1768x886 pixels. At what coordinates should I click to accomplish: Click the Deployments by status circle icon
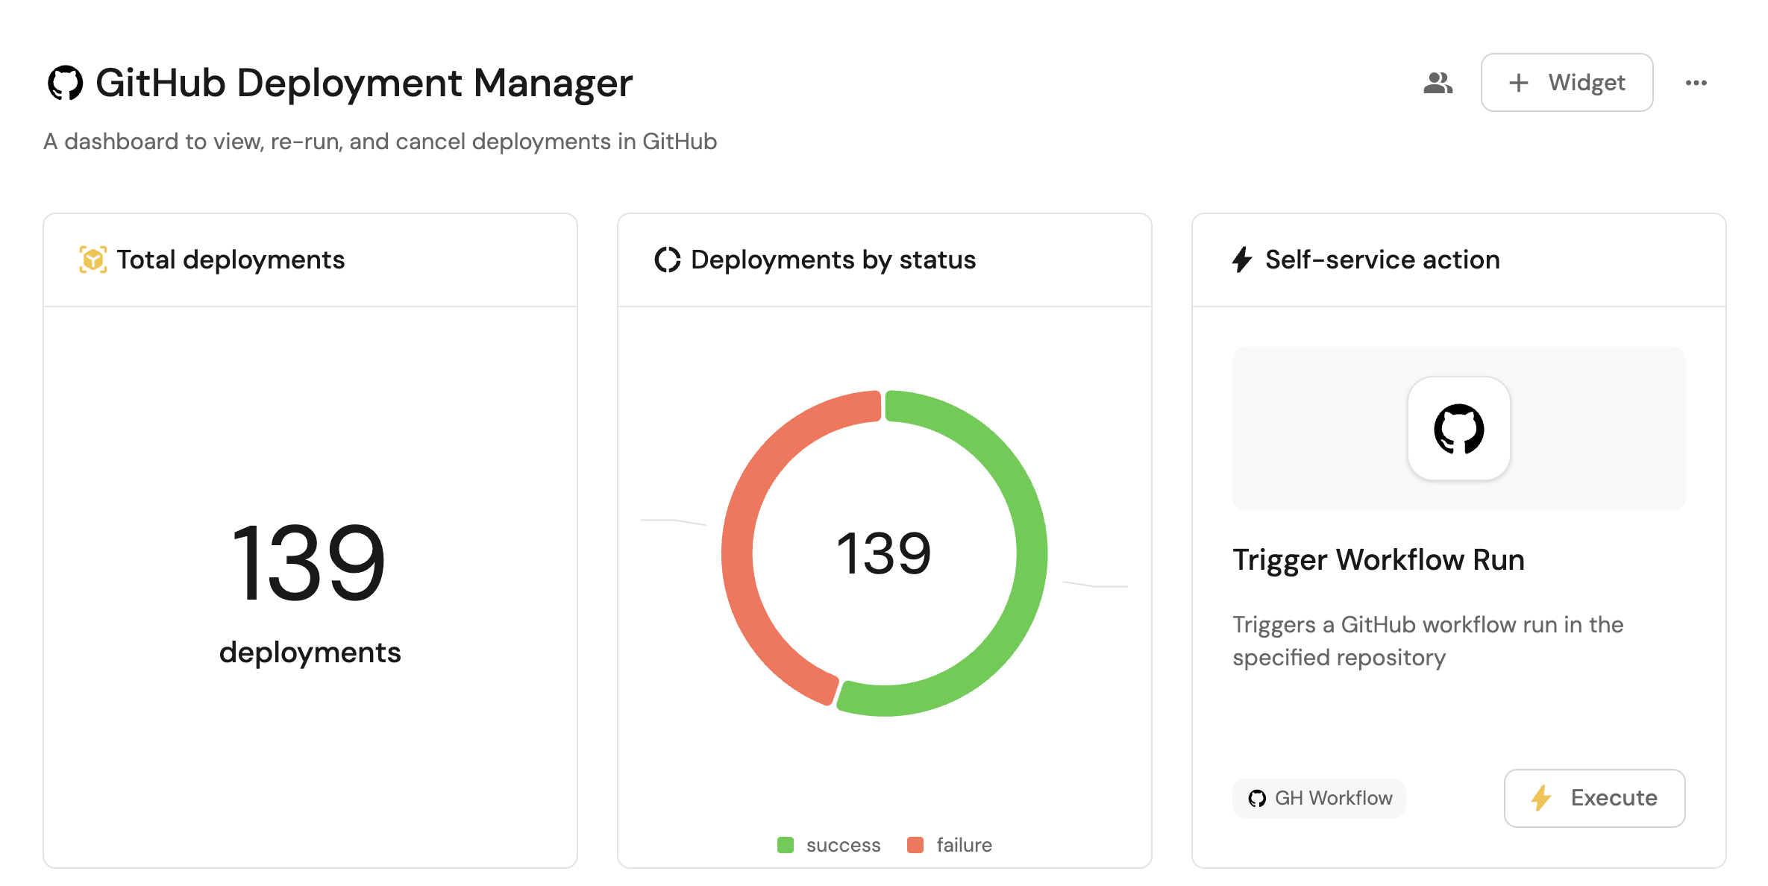pos(667,260)
